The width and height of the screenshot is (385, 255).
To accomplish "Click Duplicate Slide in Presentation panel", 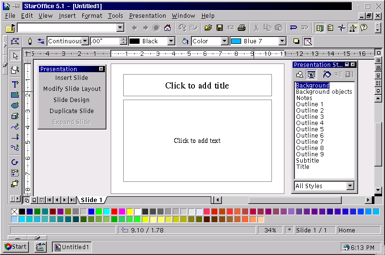I will [71, 111].
